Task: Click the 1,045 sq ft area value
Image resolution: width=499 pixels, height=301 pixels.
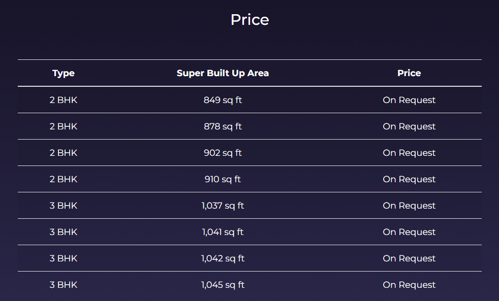Action: [x=223, y=285]
